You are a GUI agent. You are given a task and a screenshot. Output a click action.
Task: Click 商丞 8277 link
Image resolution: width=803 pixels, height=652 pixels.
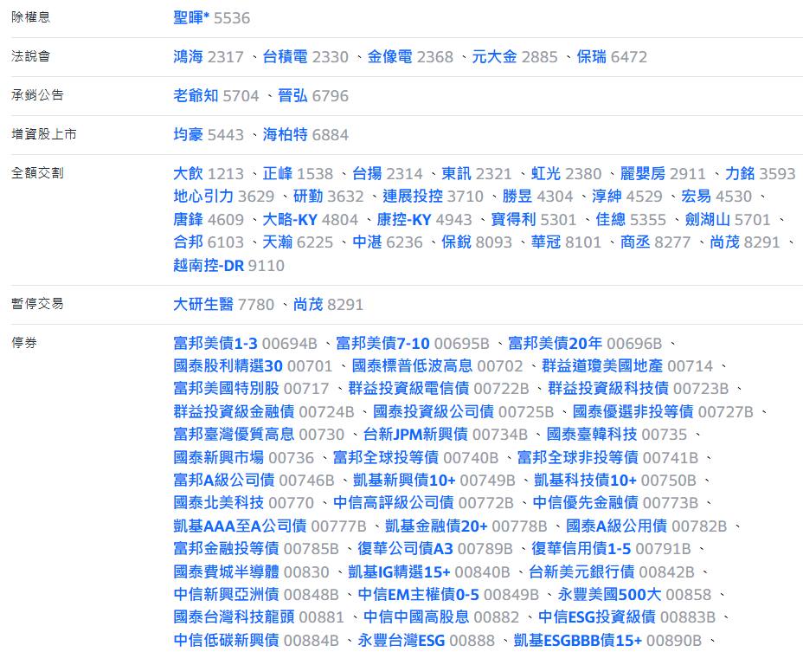(x=656, y=242)
